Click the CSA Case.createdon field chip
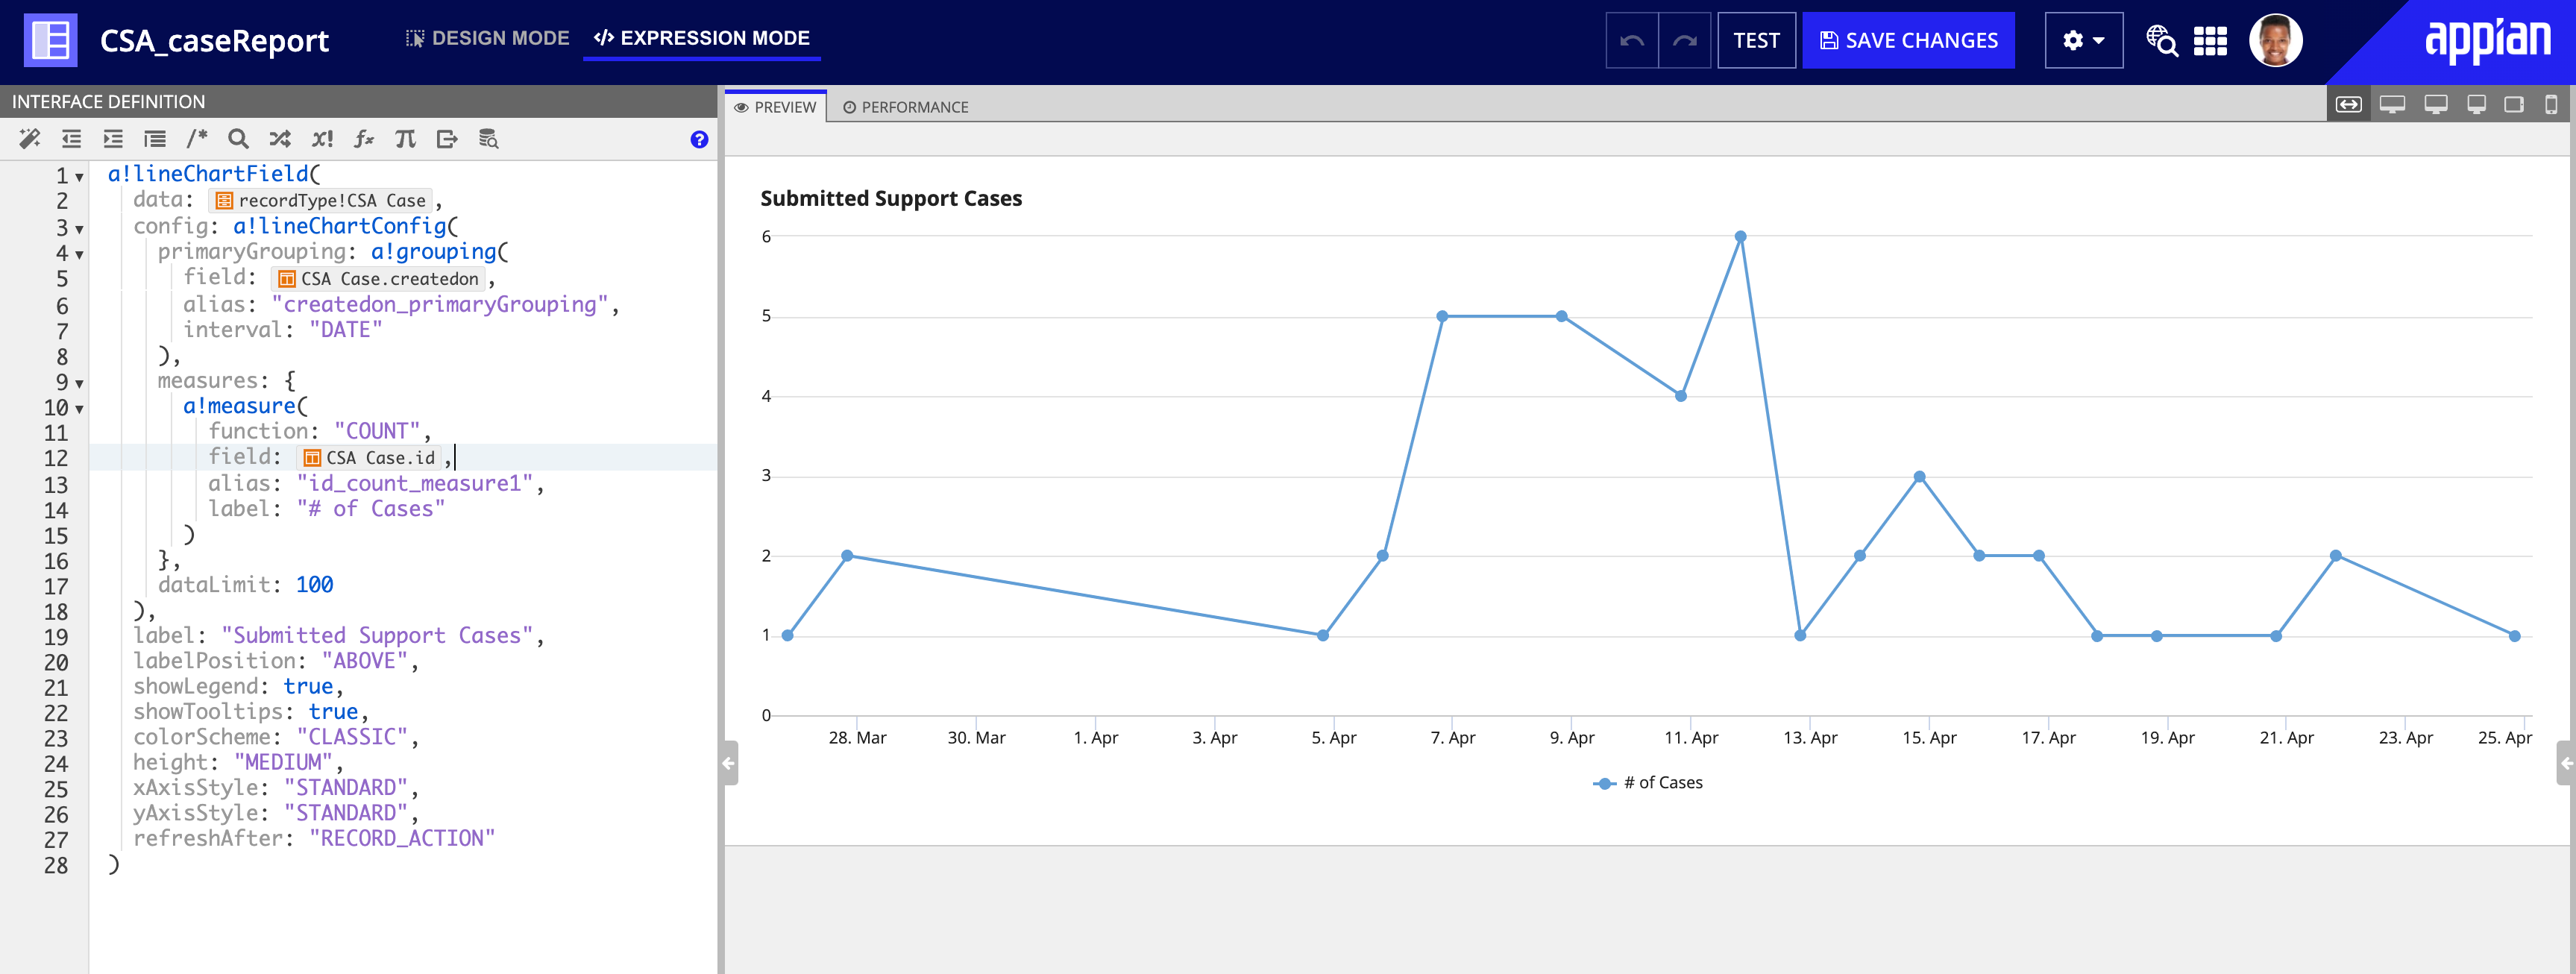The width and height of the screenshot is (2576, 974). coord(379,279)
